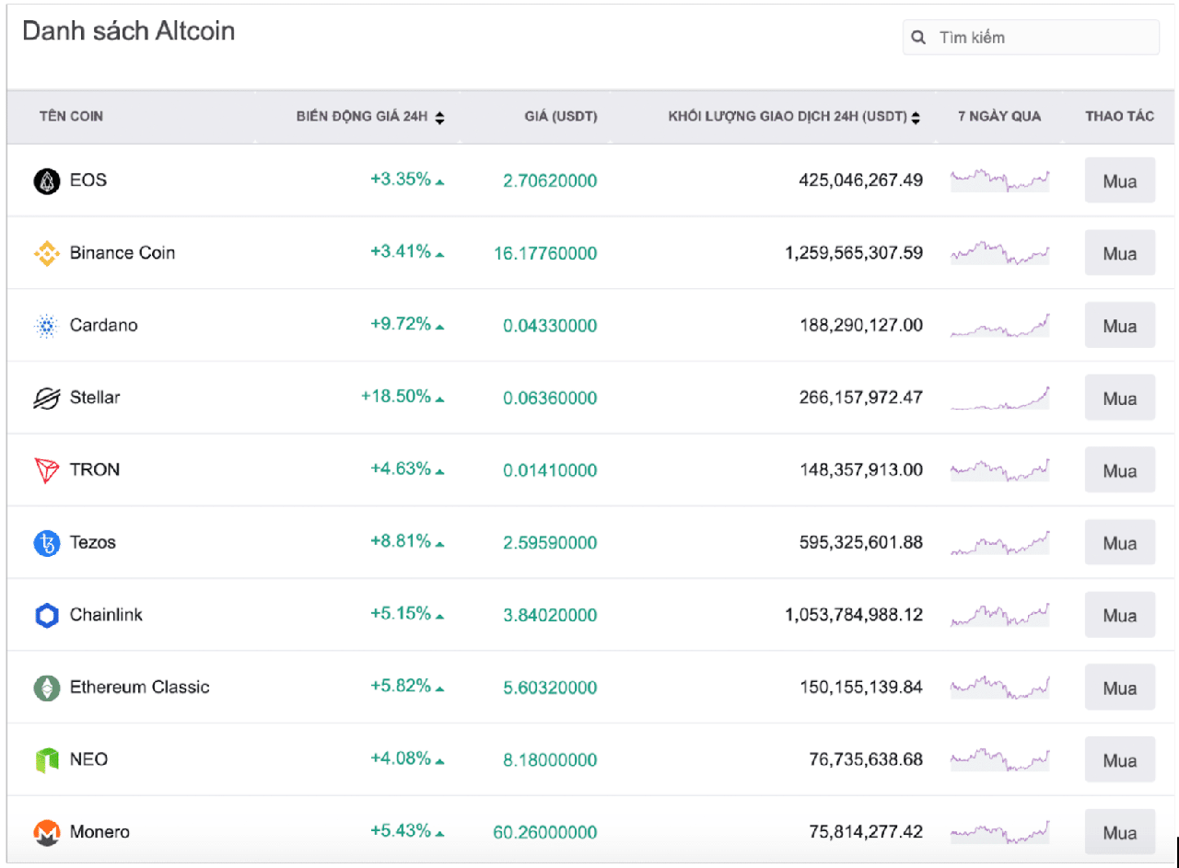Image resolution: width=1179 pixels, height=868 pixels.
Task: Select the TRON coin name
Action: point(95,469)
